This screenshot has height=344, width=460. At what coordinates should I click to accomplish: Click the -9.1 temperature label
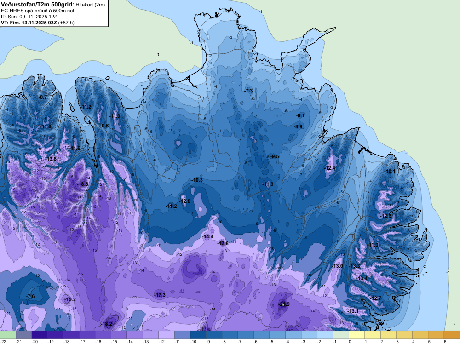[300, 116]
